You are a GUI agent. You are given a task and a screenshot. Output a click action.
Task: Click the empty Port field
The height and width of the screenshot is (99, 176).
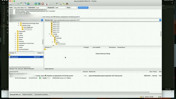point(74,8)
